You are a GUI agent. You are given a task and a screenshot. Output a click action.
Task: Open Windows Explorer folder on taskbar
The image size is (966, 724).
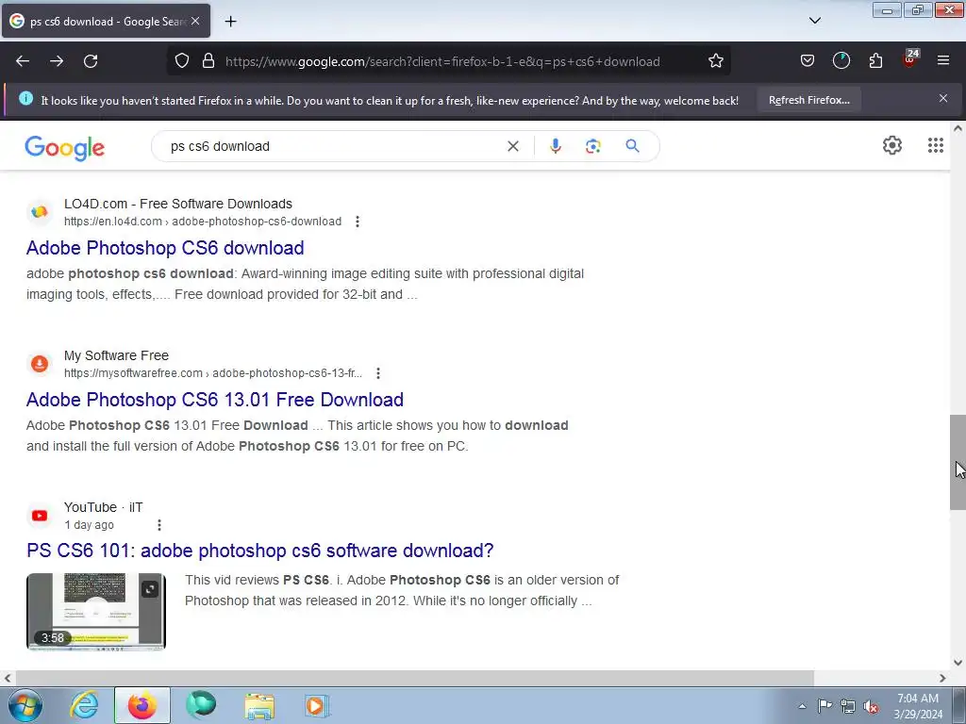click(259, 705)
